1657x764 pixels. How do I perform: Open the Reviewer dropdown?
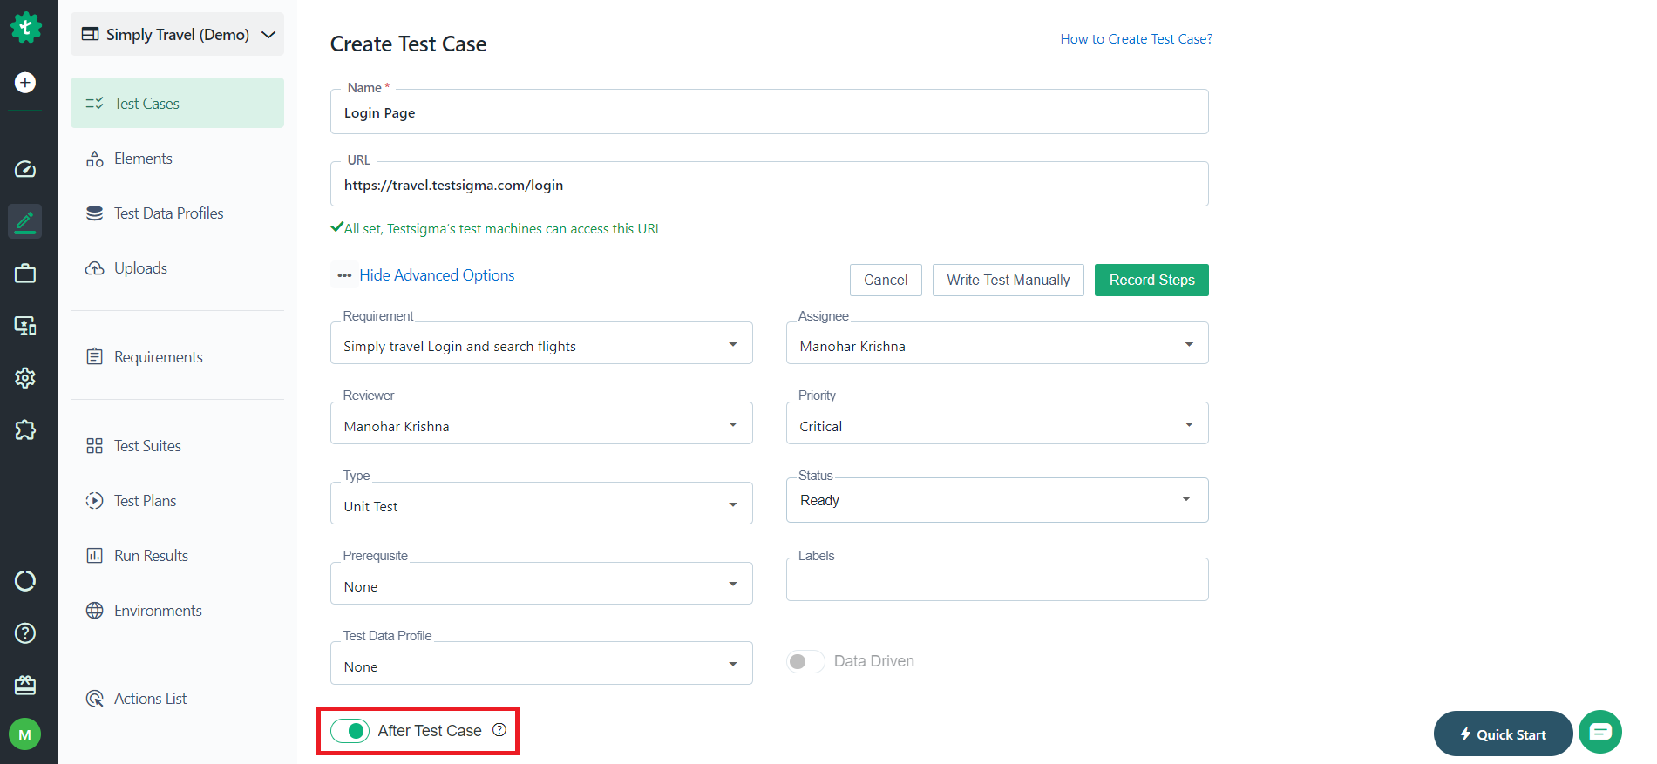pos(541,423)
